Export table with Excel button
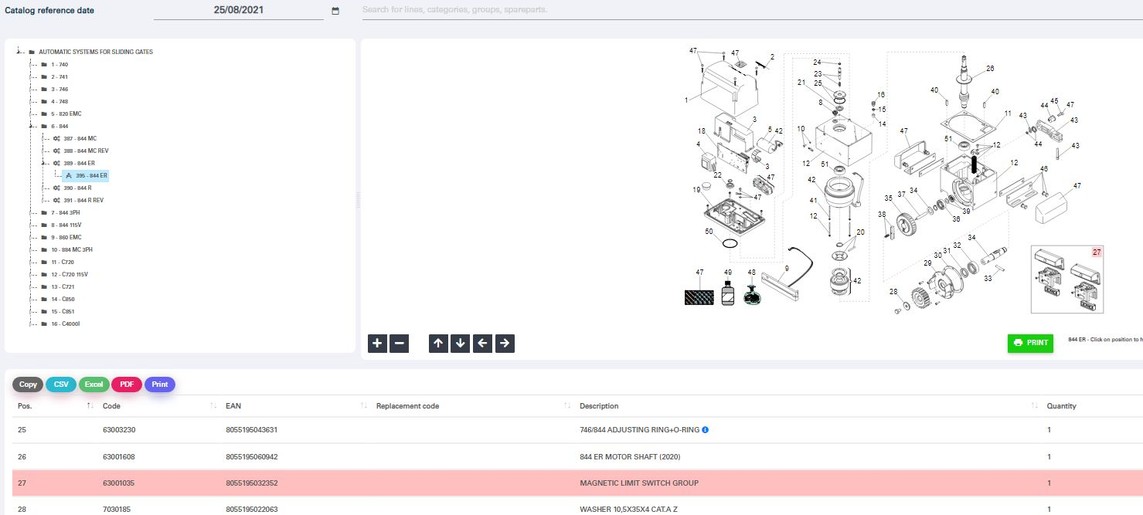Viewport: 1143px width, 515px height. click(94, 385)
